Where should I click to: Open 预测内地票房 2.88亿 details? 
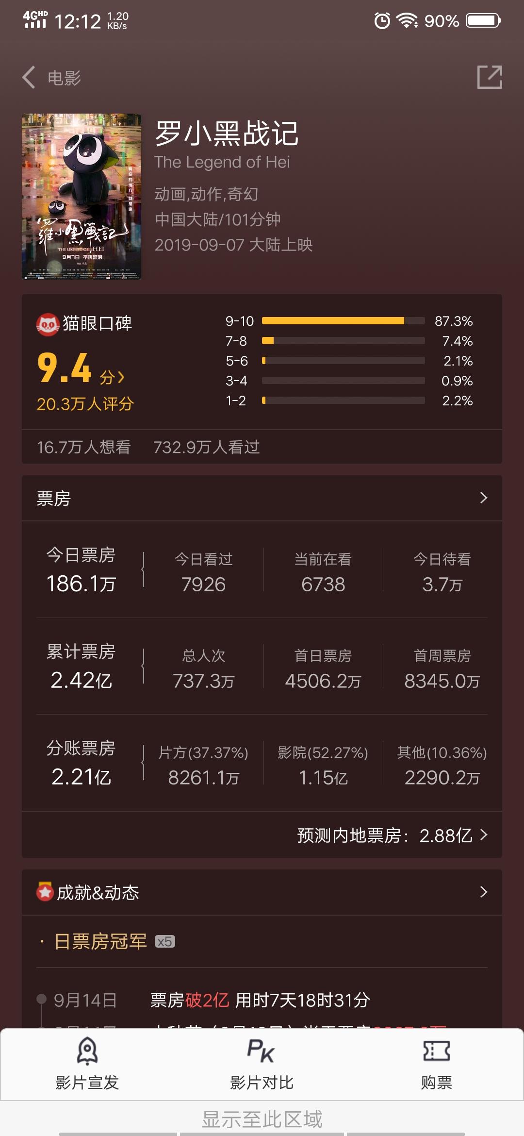click(x=392, y=835)
